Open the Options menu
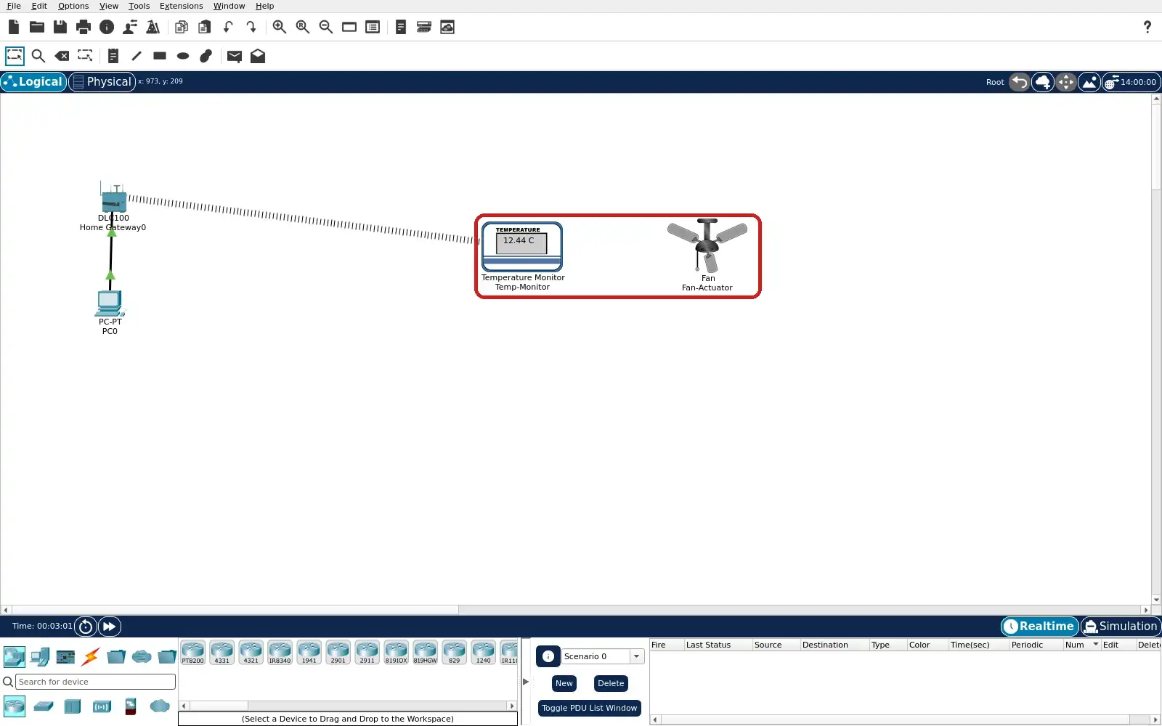Screen dimensions: 1162x726 pos(73,6)
